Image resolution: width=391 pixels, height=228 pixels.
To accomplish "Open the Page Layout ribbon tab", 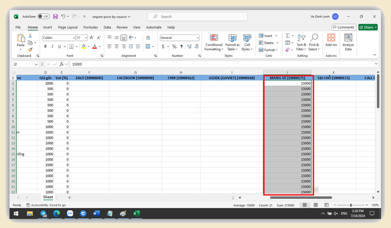I will [x=68, y=27].
